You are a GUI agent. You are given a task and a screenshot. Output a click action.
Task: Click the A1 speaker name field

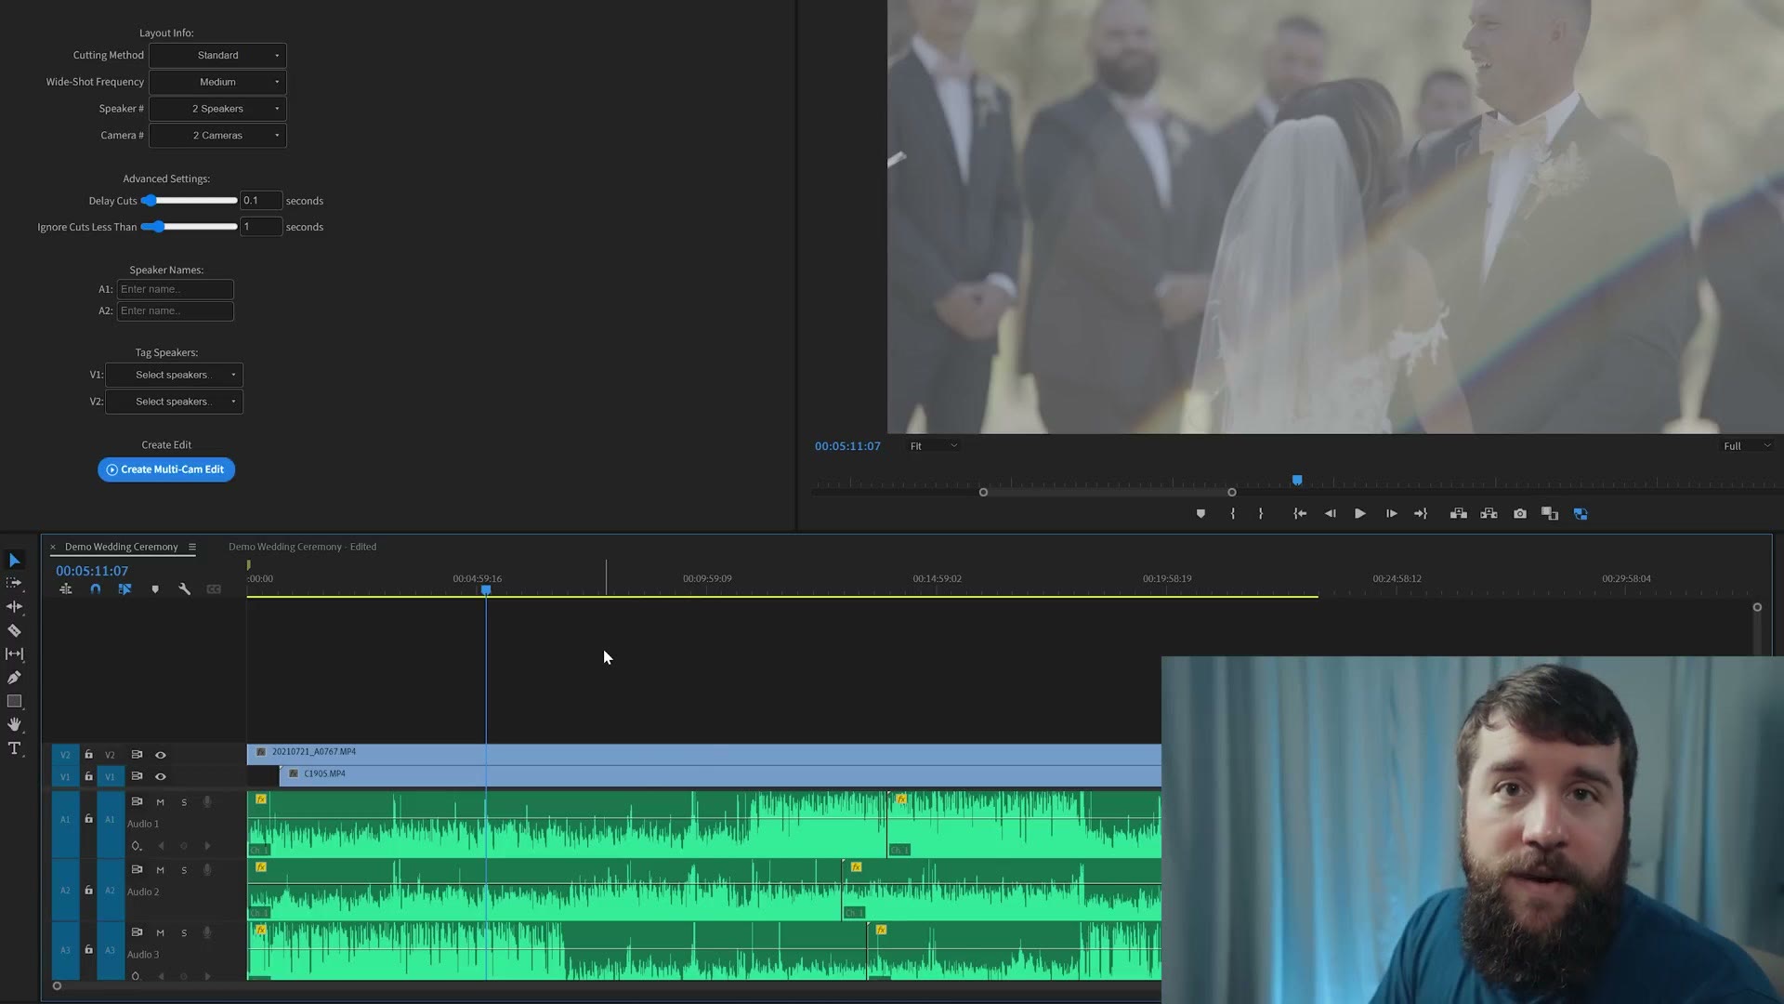point(175,289)
